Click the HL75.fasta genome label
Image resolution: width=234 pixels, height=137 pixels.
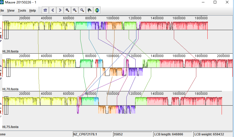(x=11, y=127)
